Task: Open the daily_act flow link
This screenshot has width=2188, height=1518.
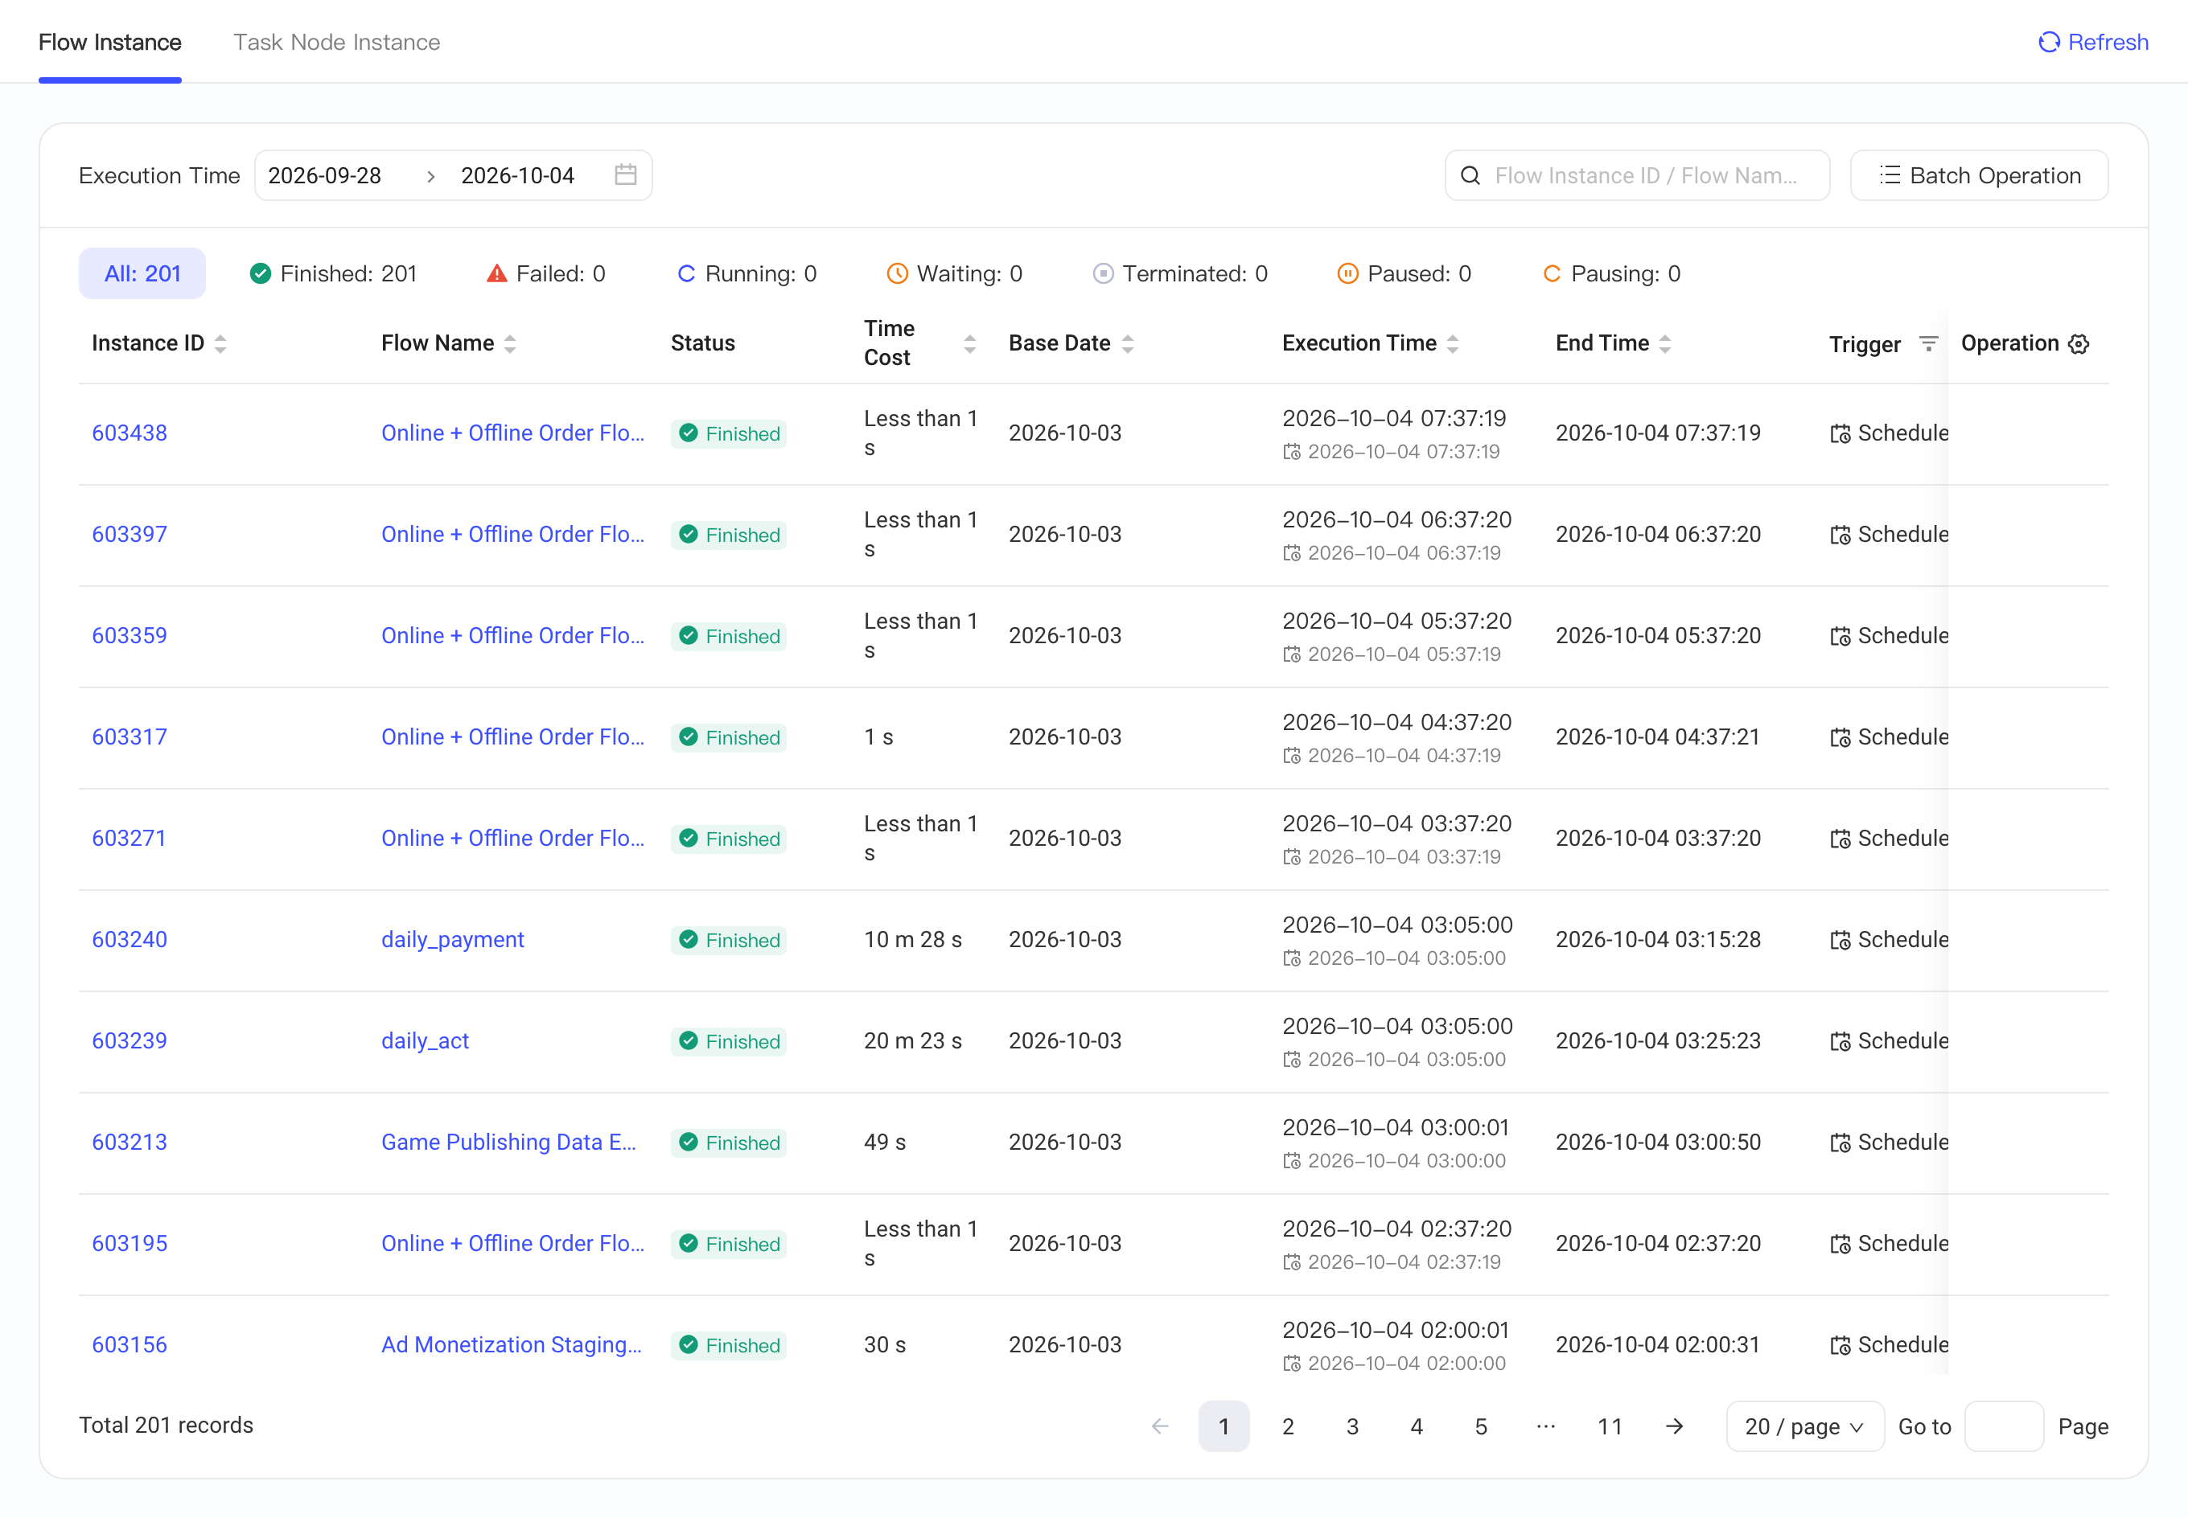Action: click(426, 1040)
